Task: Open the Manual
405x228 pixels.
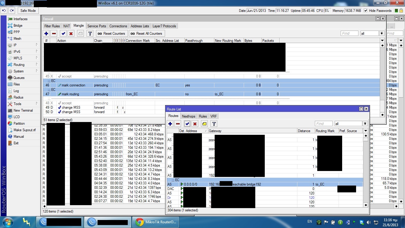Action: coord(19,137)
